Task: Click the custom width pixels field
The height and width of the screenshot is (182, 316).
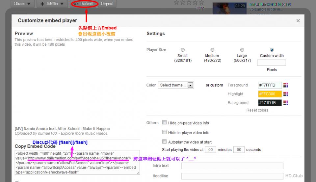Action: click(271, 63)
